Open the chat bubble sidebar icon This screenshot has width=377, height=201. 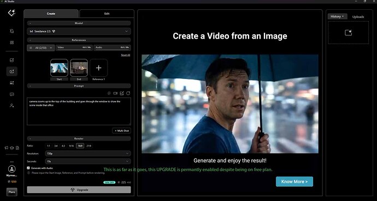11,94
